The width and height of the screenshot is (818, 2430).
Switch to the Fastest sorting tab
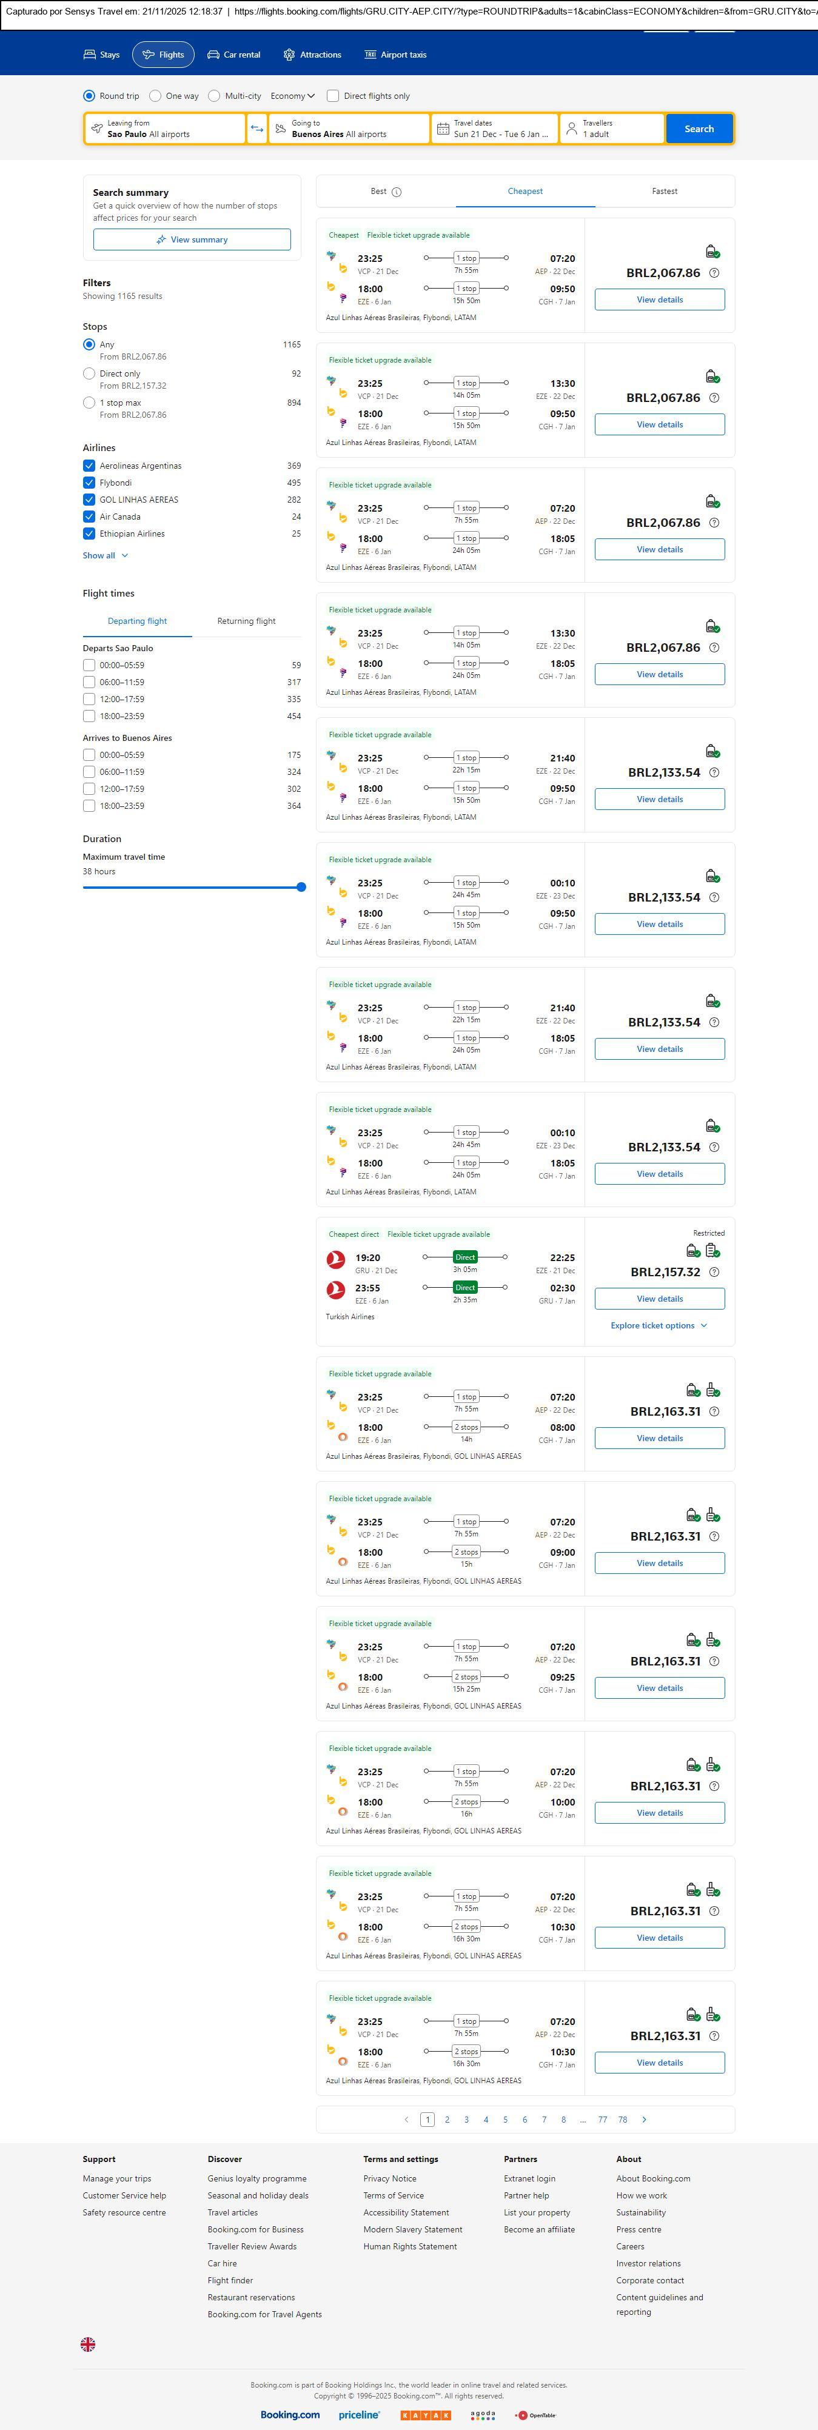click(664, 190)
